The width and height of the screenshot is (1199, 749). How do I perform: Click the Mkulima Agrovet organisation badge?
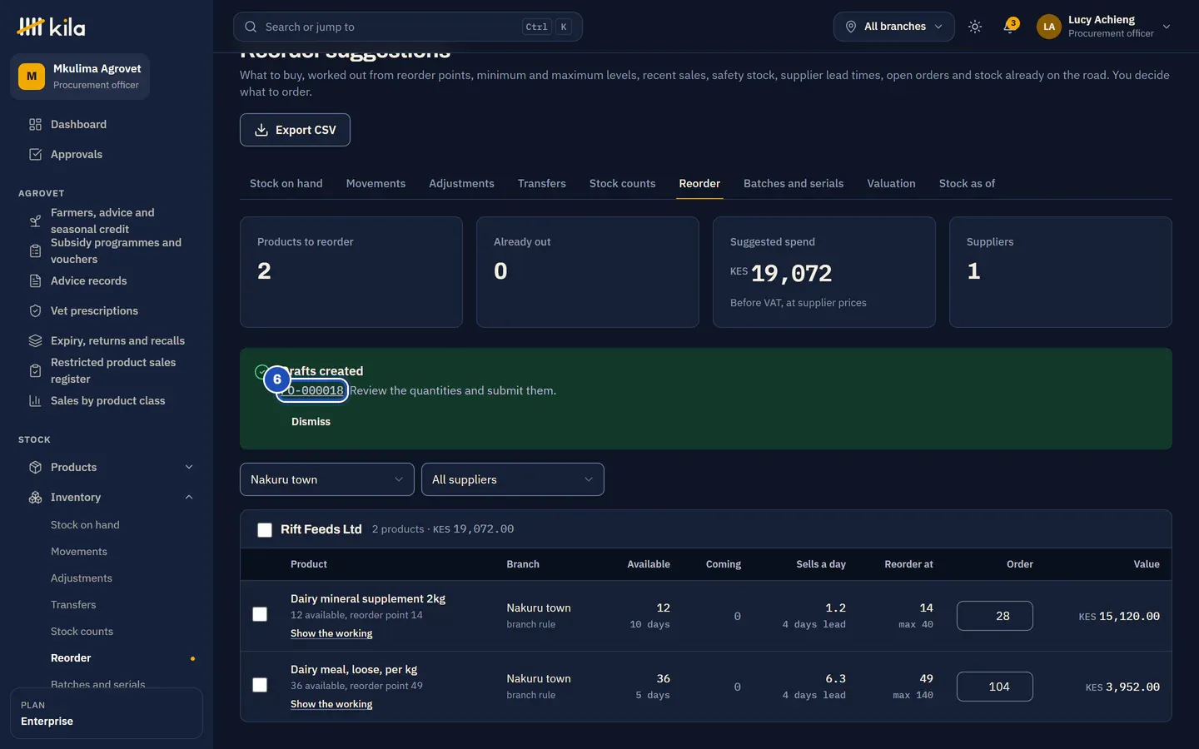80,77
